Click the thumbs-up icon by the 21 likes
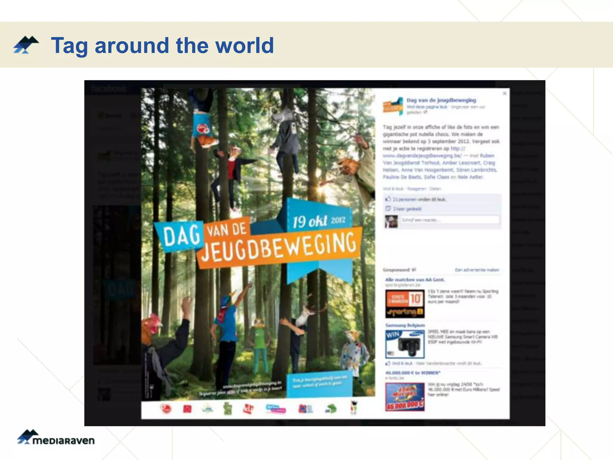This screenshot has height=460, width=613. pos(388,199)
